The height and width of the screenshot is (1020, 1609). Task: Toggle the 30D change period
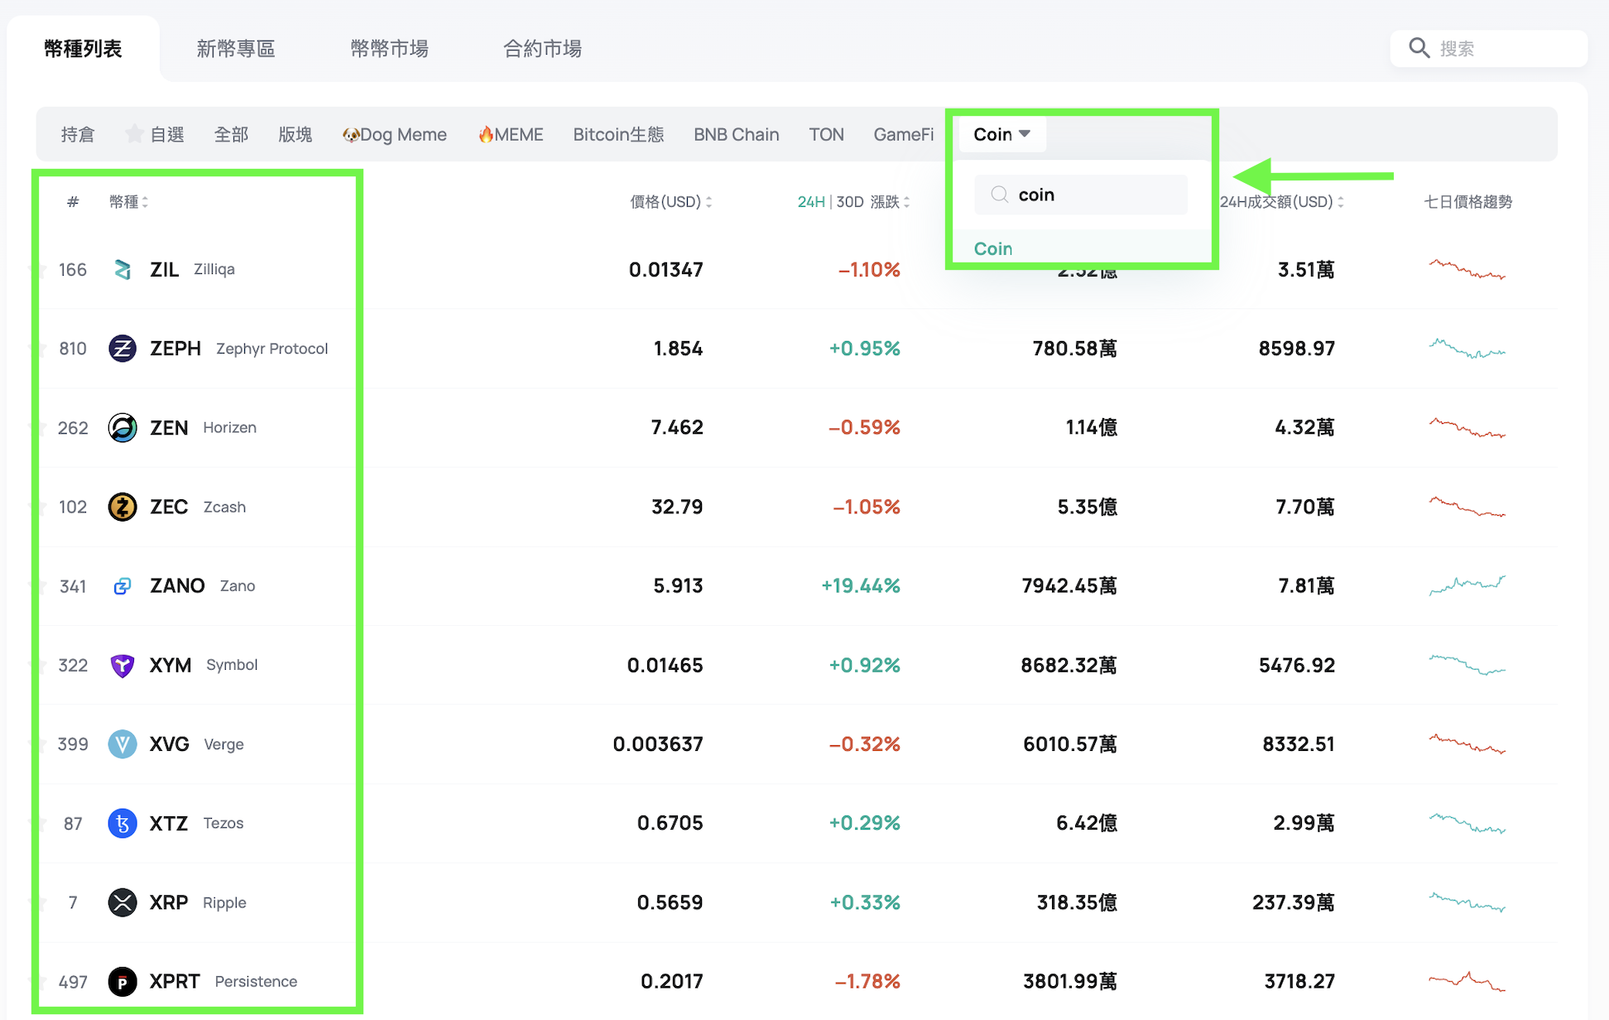point(850,202)
